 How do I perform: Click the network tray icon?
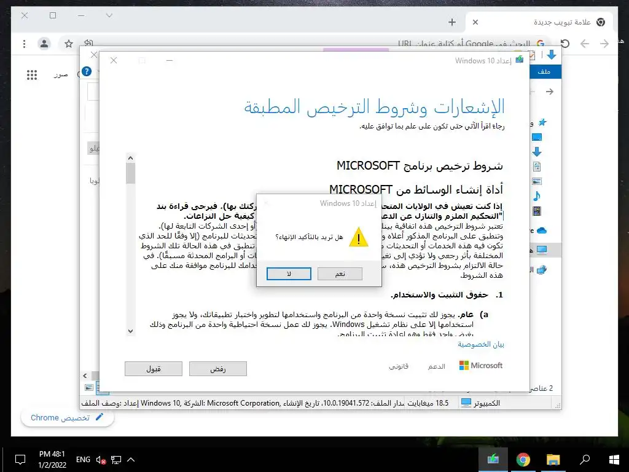(x=116, y=460)
